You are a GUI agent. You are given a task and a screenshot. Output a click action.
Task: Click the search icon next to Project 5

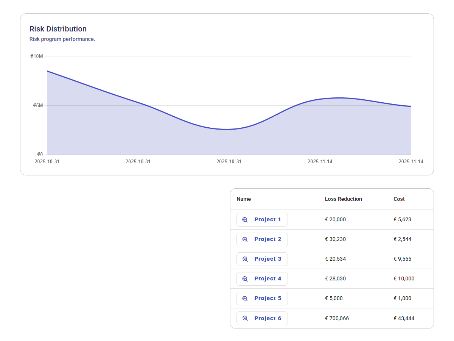tap(245, 299)
